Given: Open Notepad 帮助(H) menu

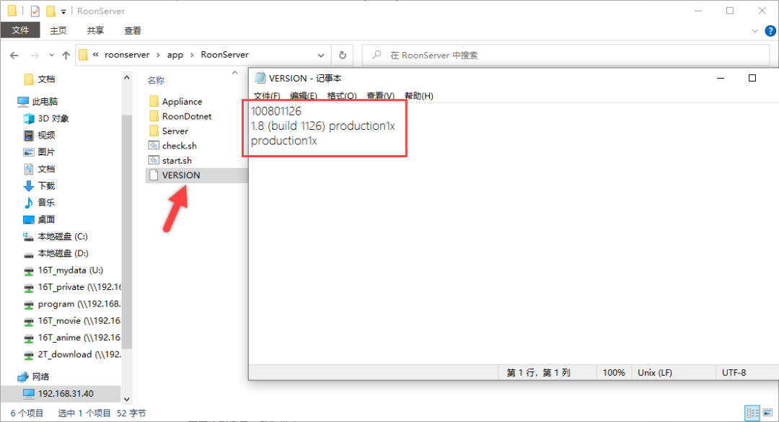Looking at the screenshot, I should (x=419, y=96).
